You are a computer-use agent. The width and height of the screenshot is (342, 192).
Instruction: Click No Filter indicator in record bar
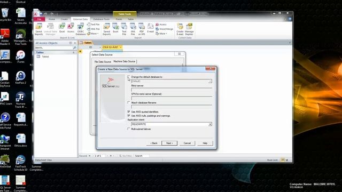click(126, 156)
